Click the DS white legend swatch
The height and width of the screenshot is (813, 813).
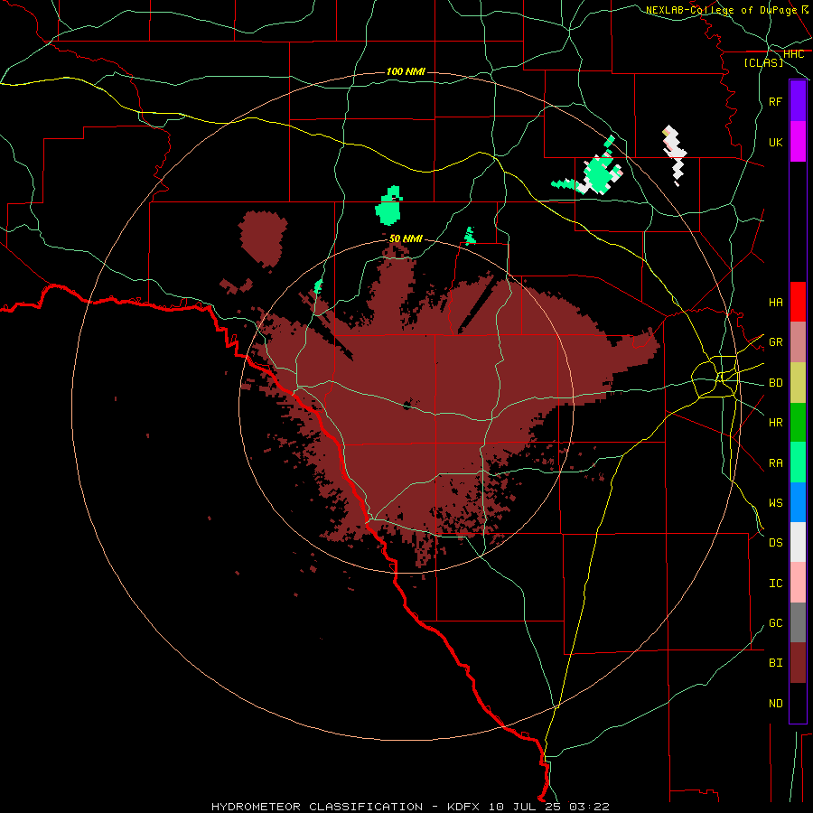(798, 542)
